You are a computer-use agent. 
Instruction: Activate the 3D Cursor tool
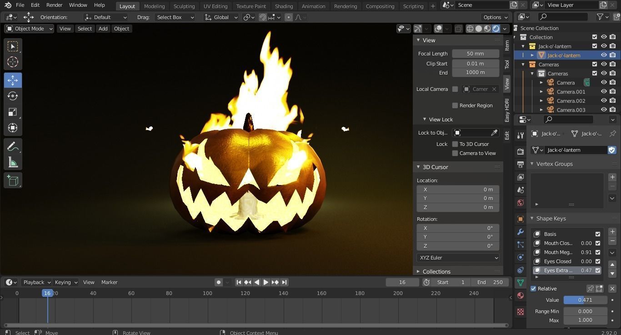(13, 62)
